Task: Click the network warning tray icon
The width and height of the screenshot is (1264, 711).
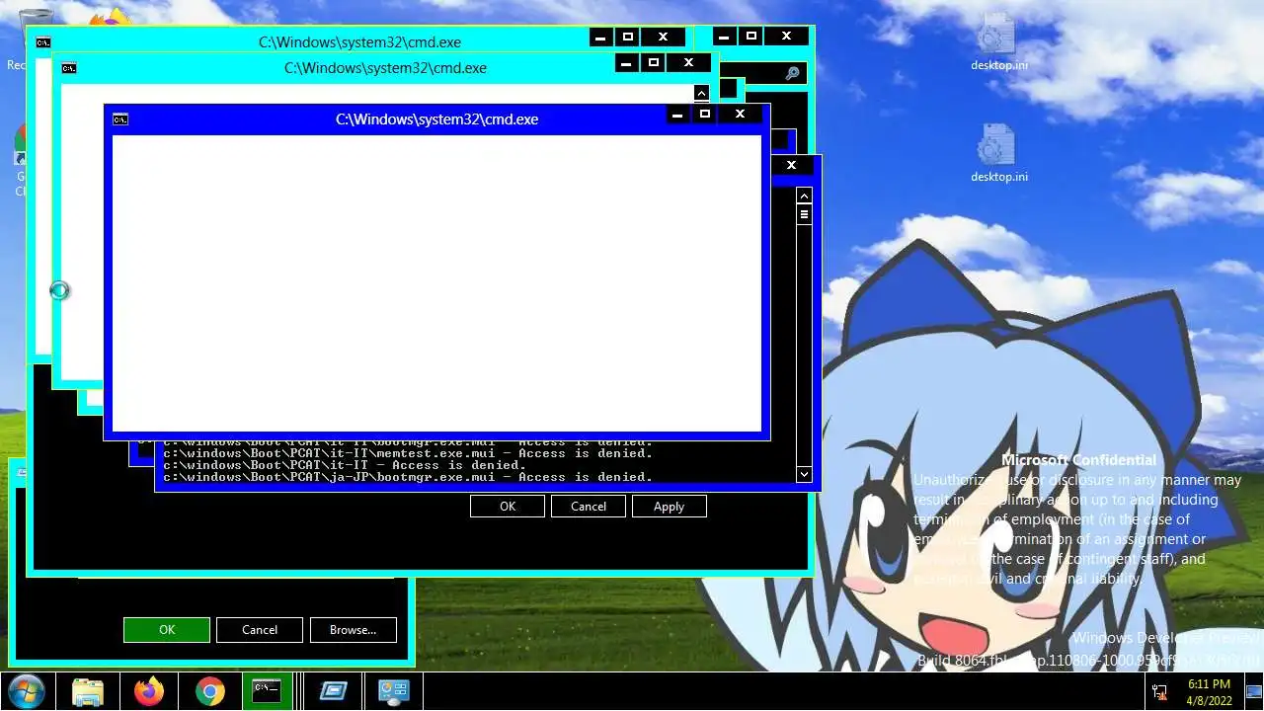Action: click(1159, 692)
